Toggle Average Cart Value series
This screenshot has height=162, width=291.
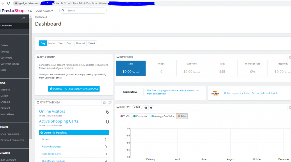(x=163, y=116)
